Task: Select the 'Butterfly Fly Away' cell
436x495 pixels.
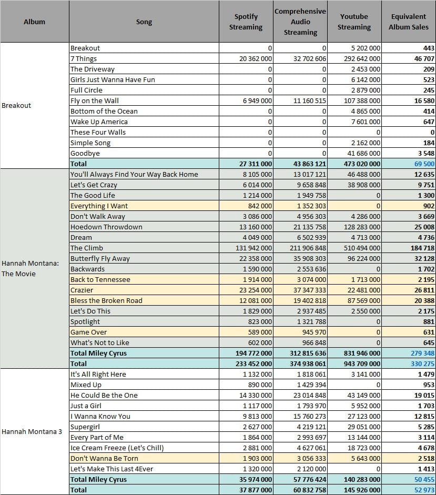Action: pyautogui.click(x=144, y=258)
